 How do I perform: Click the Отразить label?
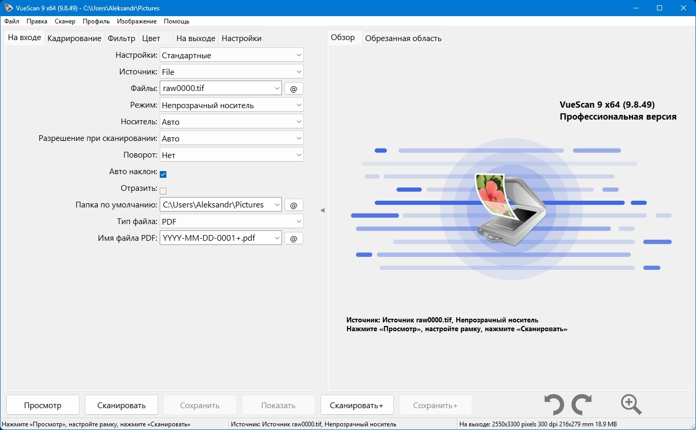coord(138,188)
